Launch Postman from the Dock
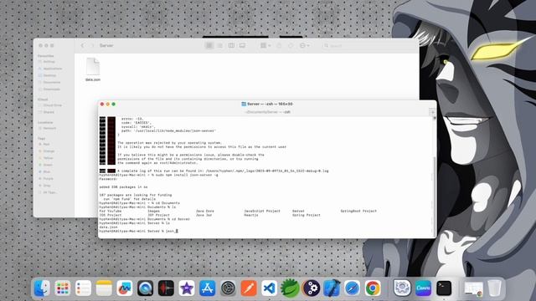This screenshot has height=301, width=536. point(249,288)
